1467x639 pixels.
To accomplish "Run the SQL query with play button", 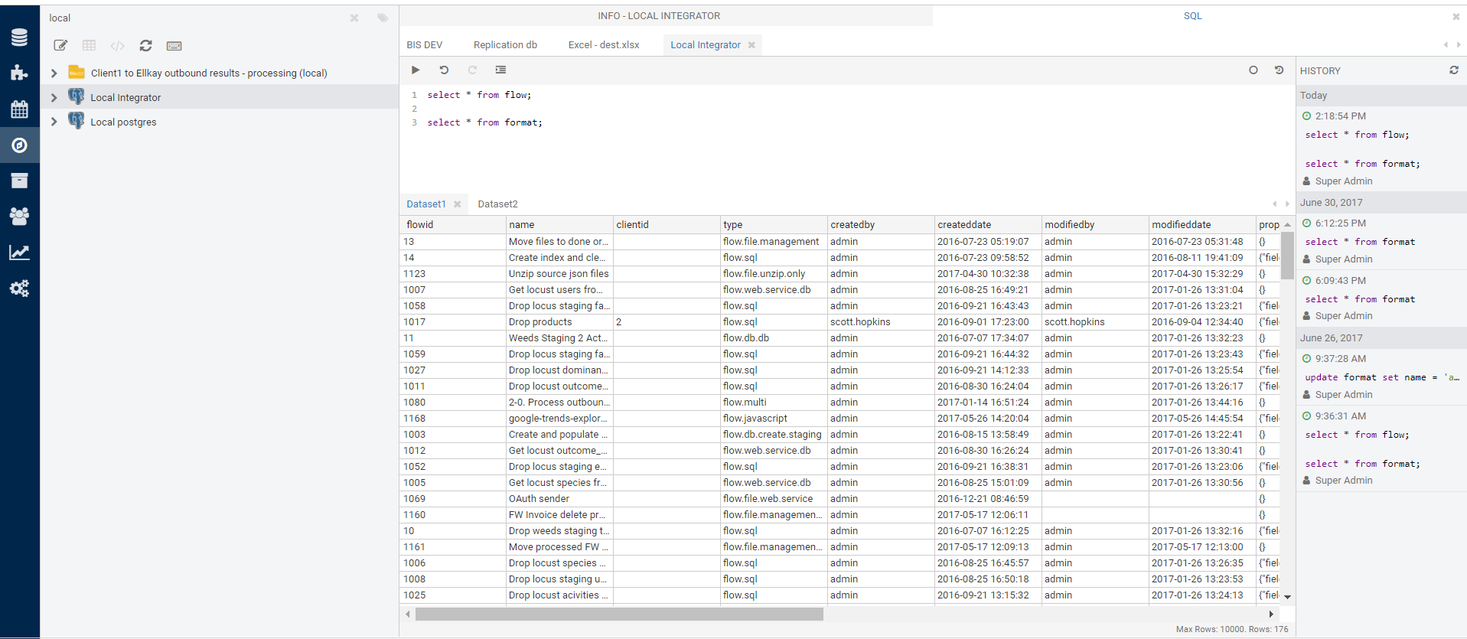I will pyautogui.click(x=416, y=70).
